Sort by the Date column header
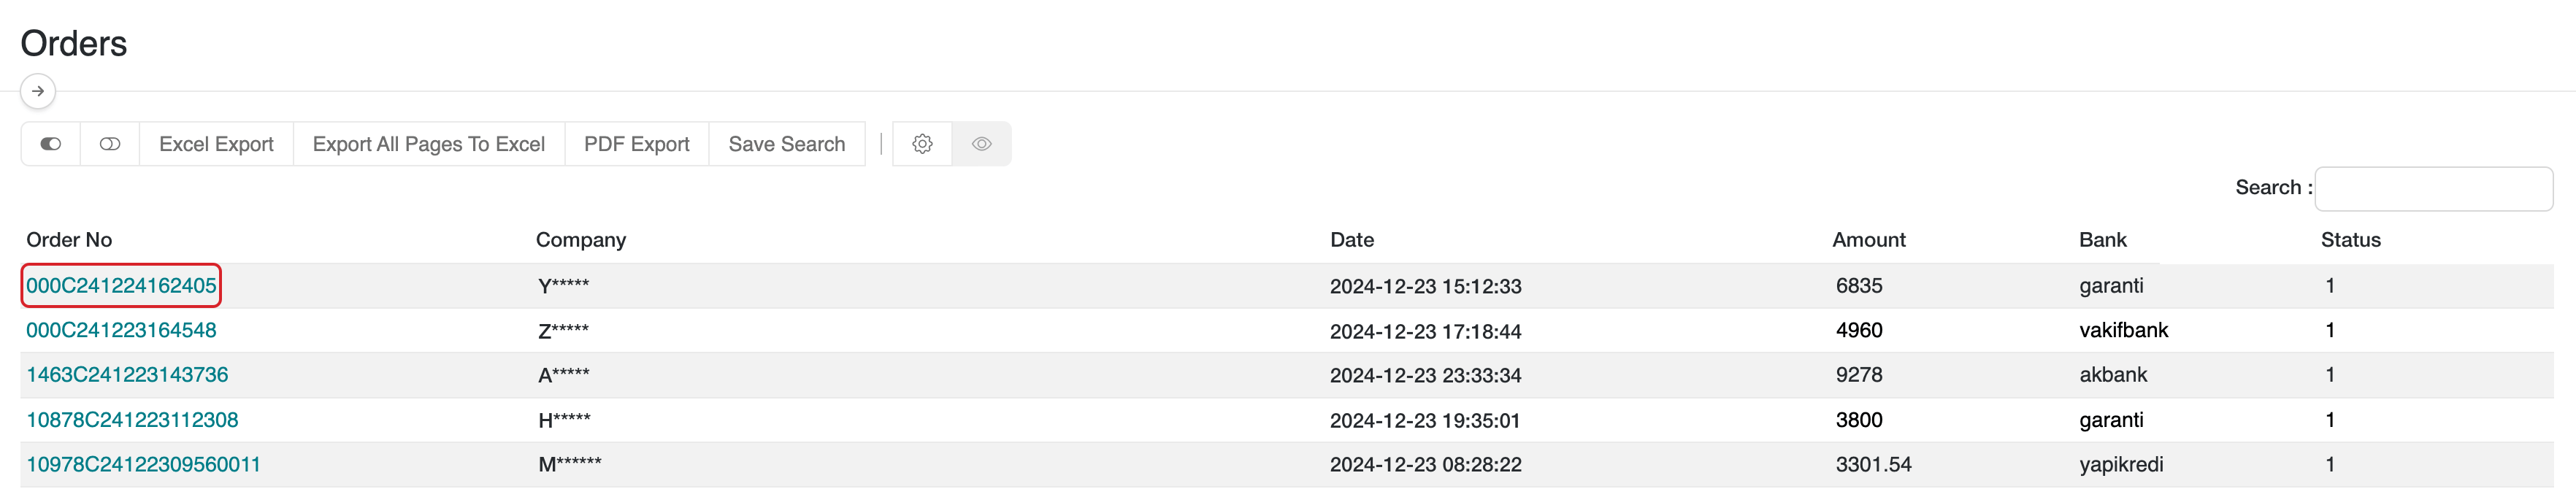This screenshot has width=2576, height=489. [1351, 240]
